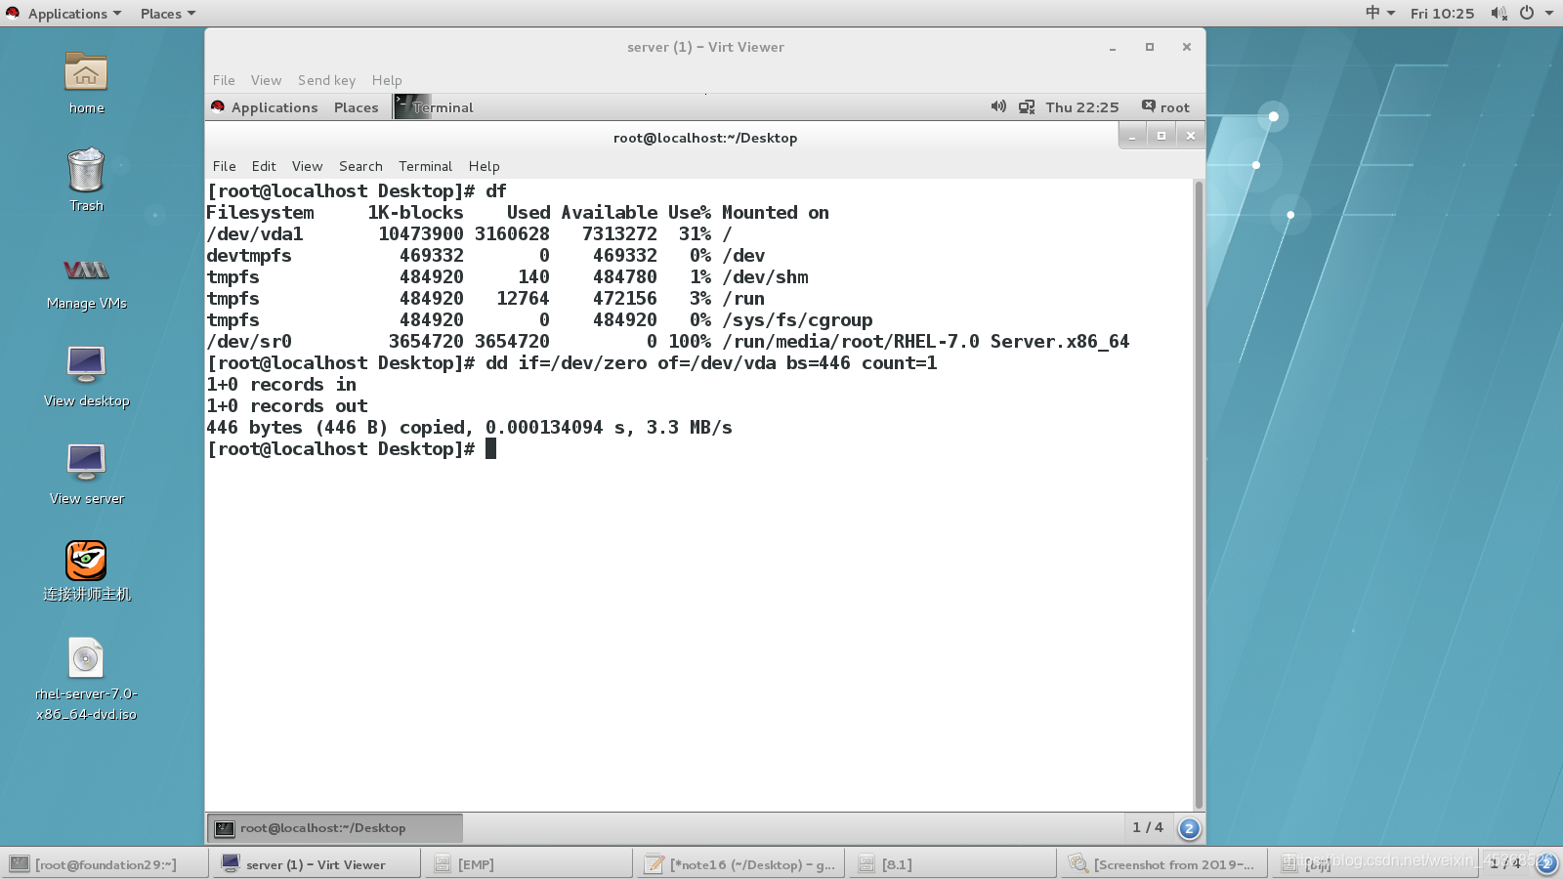
Task: Maximize the Virt Viewer window
Action: coord(1150,47)
